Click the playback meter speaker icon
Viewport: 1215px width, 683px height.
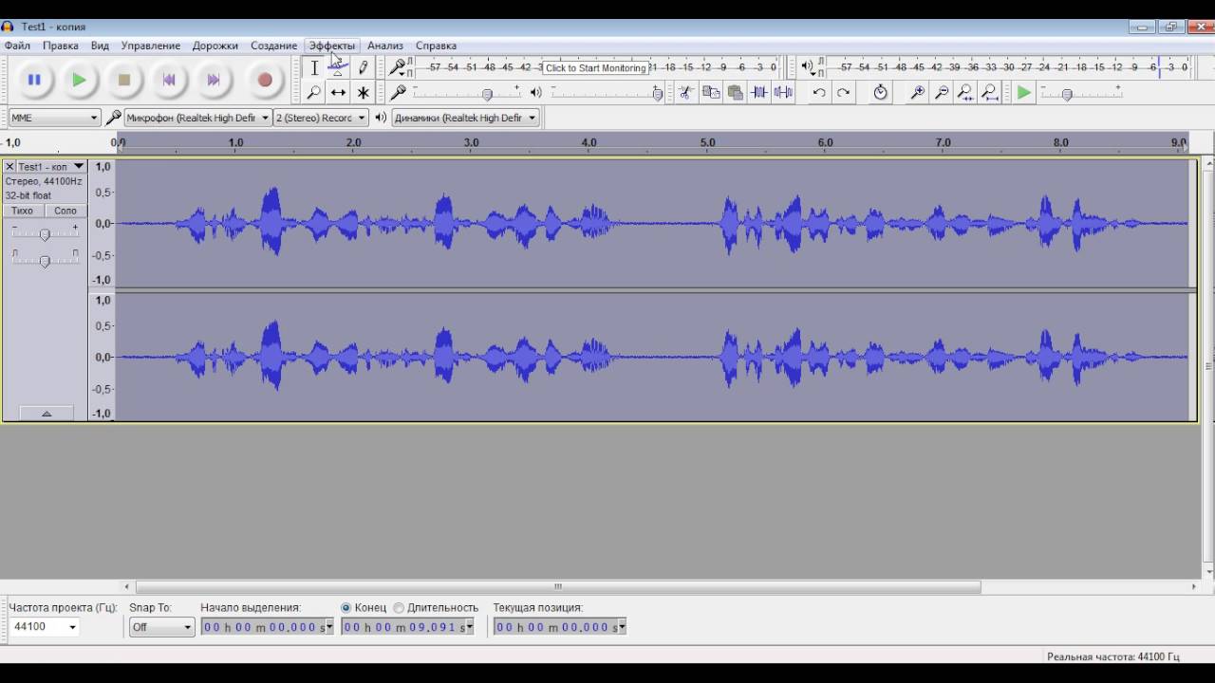click(806, 66)
